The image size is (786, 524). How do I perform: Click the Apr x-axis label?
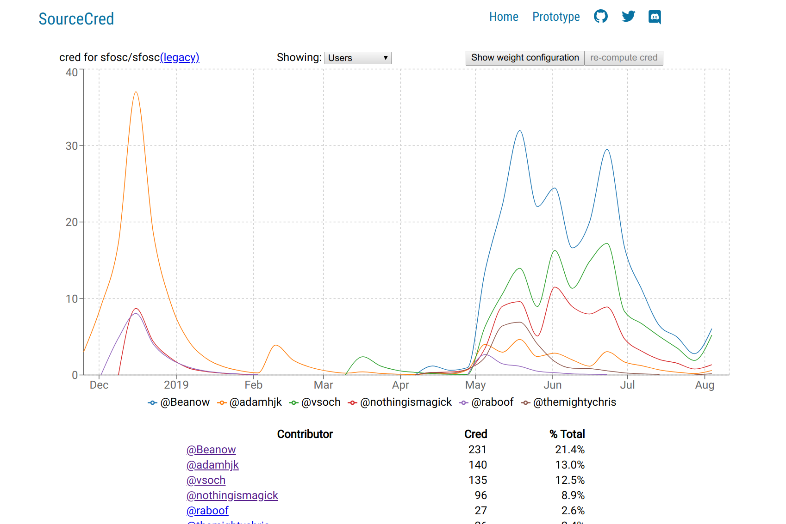point(400,385)
